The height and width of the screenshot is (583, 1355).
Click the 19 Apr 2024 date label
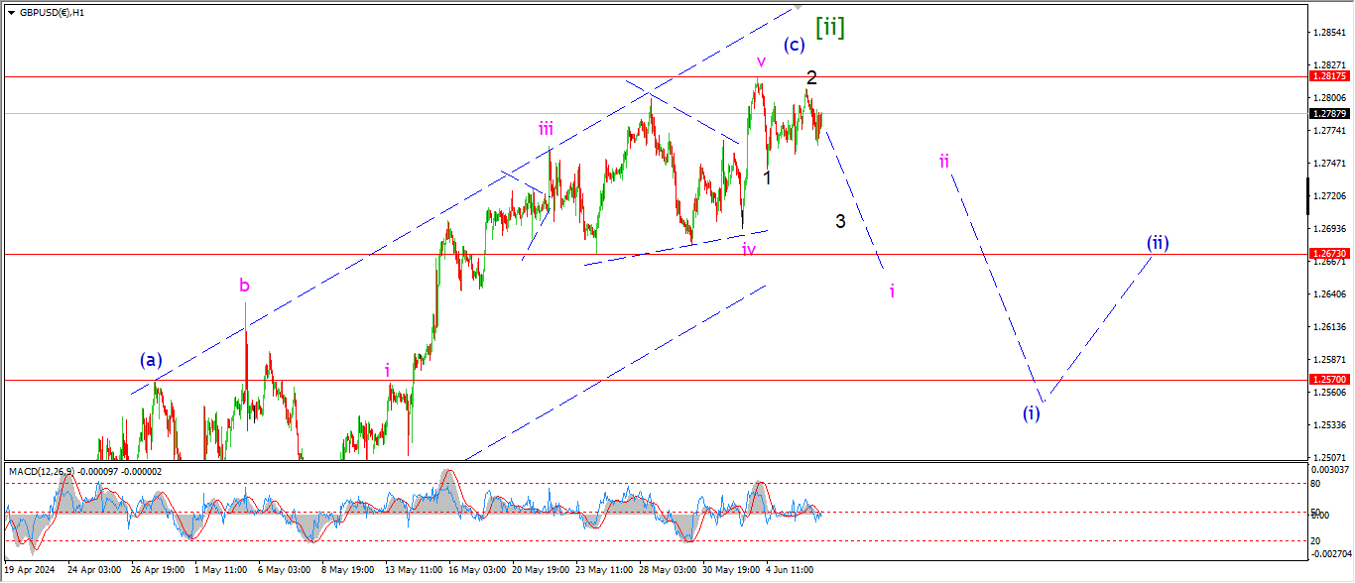tap(30, 571)
